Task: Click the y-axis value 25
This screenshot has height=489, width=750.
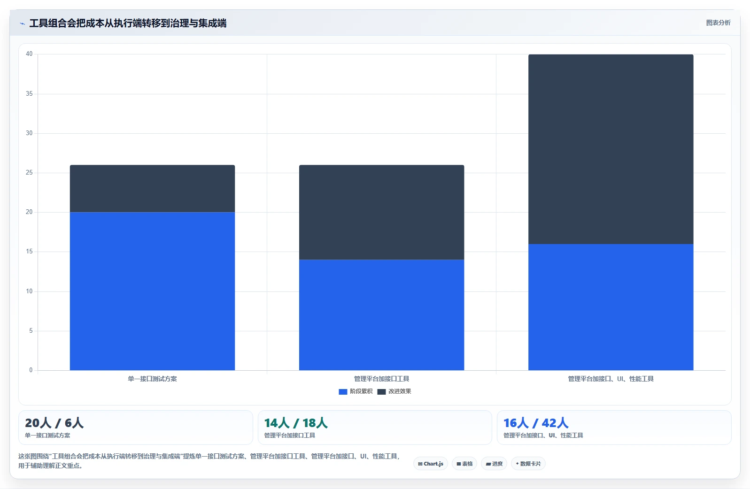Action: [x=29, y=173]
